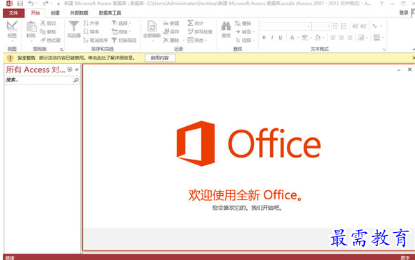The image size is (415, 260).
Task: Center align text
Action: click(341, 38)
